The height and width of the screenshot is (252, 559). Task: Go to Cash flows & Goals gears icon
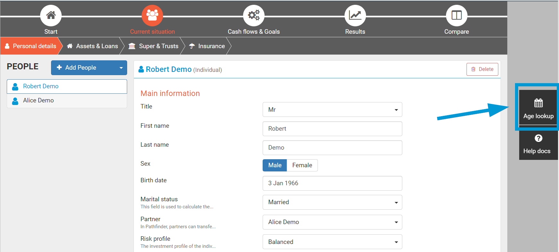pyautogui.click(x=254, y=15)
